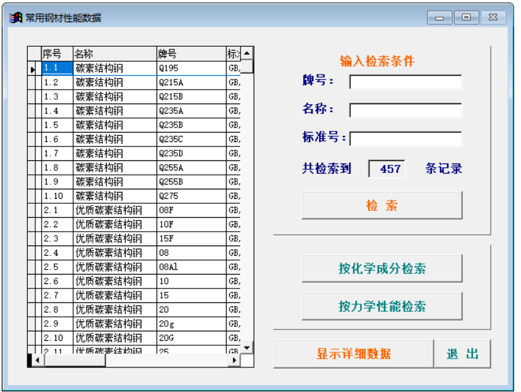Viewport: 521px width, 392px height.
Task: Click horizontal scrollbar right arrow
Action: (x=234, y=360)
